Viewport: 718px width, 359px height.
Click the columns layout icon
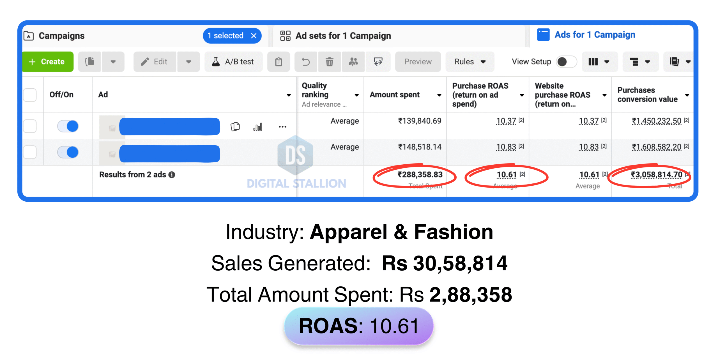tap(593, 62)
